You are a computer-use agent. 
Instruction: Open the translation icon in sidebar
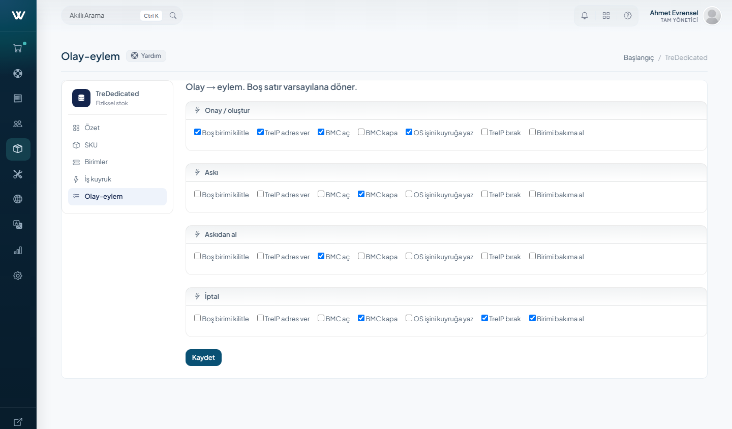(x=18, y=225)
